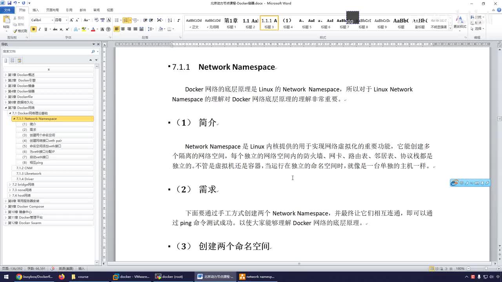This screenshot has width=502, height=282.
Task: Click the red font color button
Action: pyautogui.click(x=93, y=29)
